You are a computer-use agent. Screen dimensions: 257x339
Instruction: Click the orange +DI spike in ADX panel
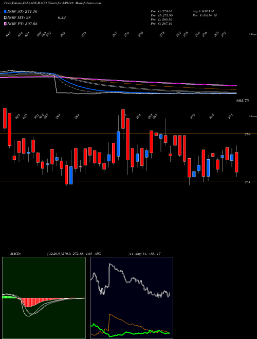(110, 315)
